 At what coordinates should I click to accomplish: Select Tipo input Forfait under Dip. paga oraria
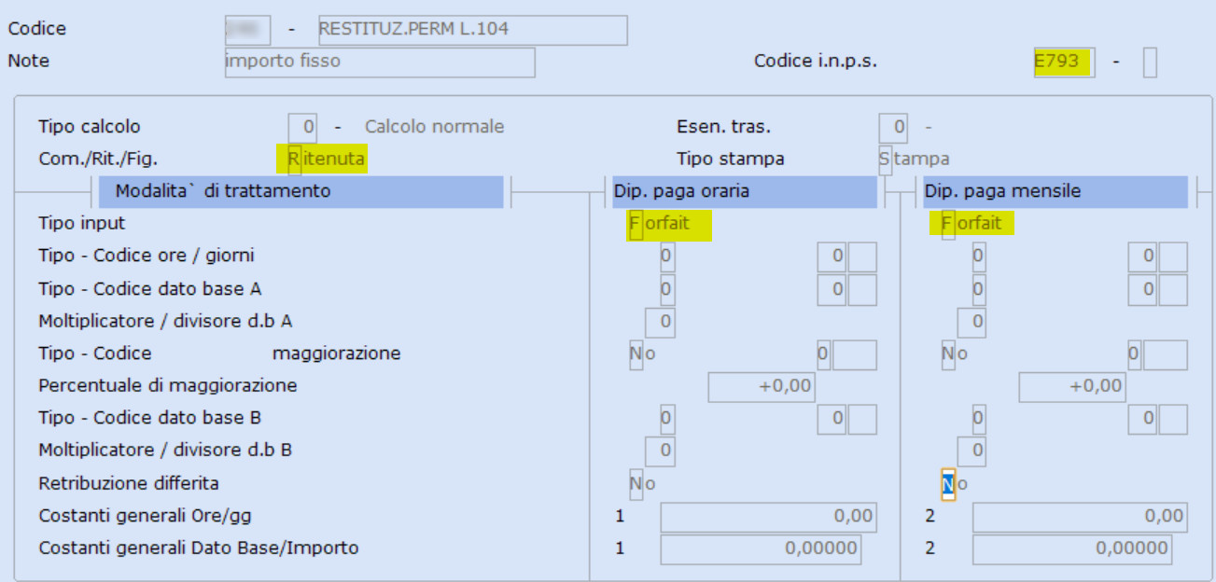pyautogui.click(x=636, y=225)
